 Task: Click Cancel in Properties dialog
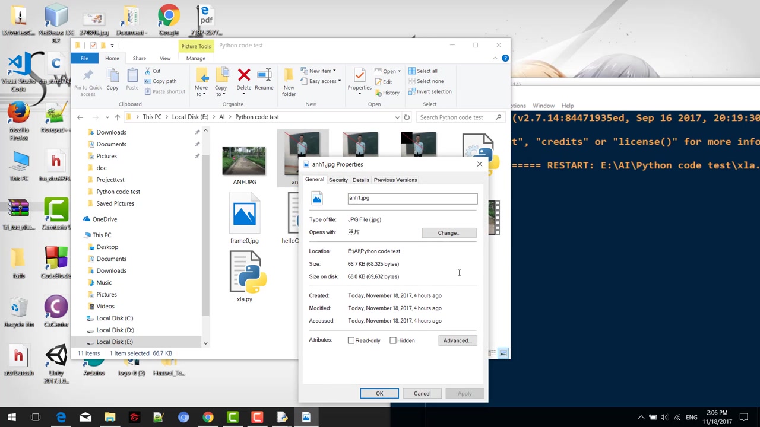422,393
